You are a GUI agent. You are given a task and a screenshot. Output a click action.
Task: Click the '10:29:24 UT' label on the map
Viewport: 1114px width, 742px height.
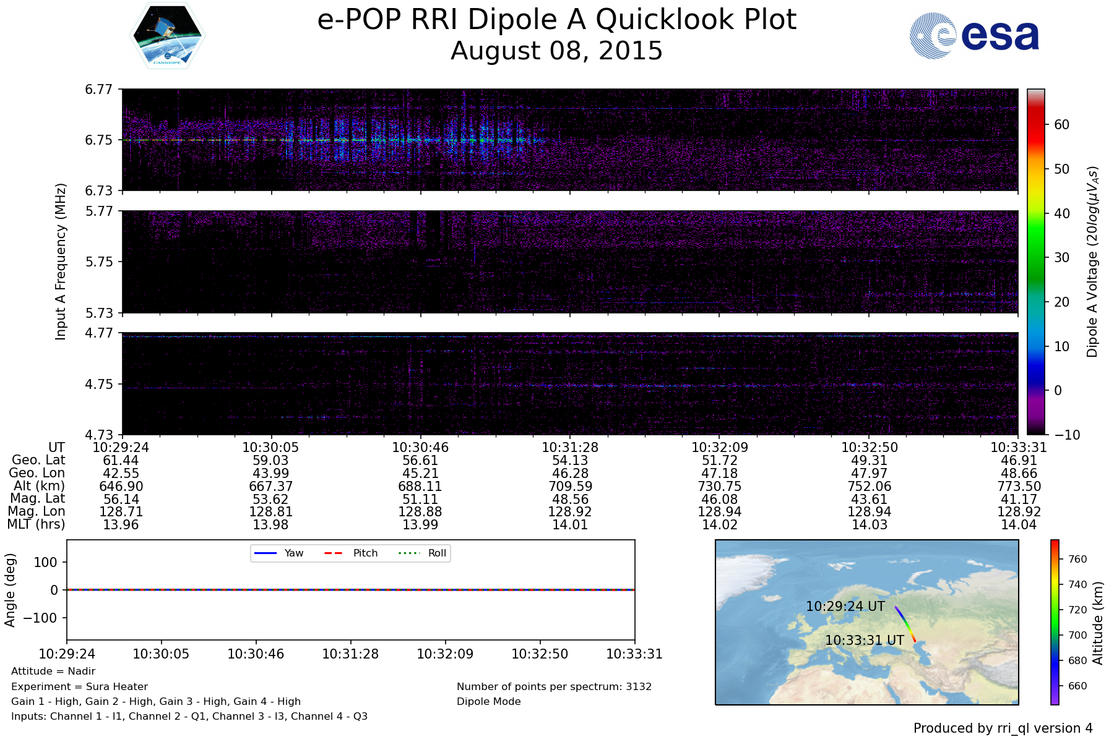(x=845, y=607)
